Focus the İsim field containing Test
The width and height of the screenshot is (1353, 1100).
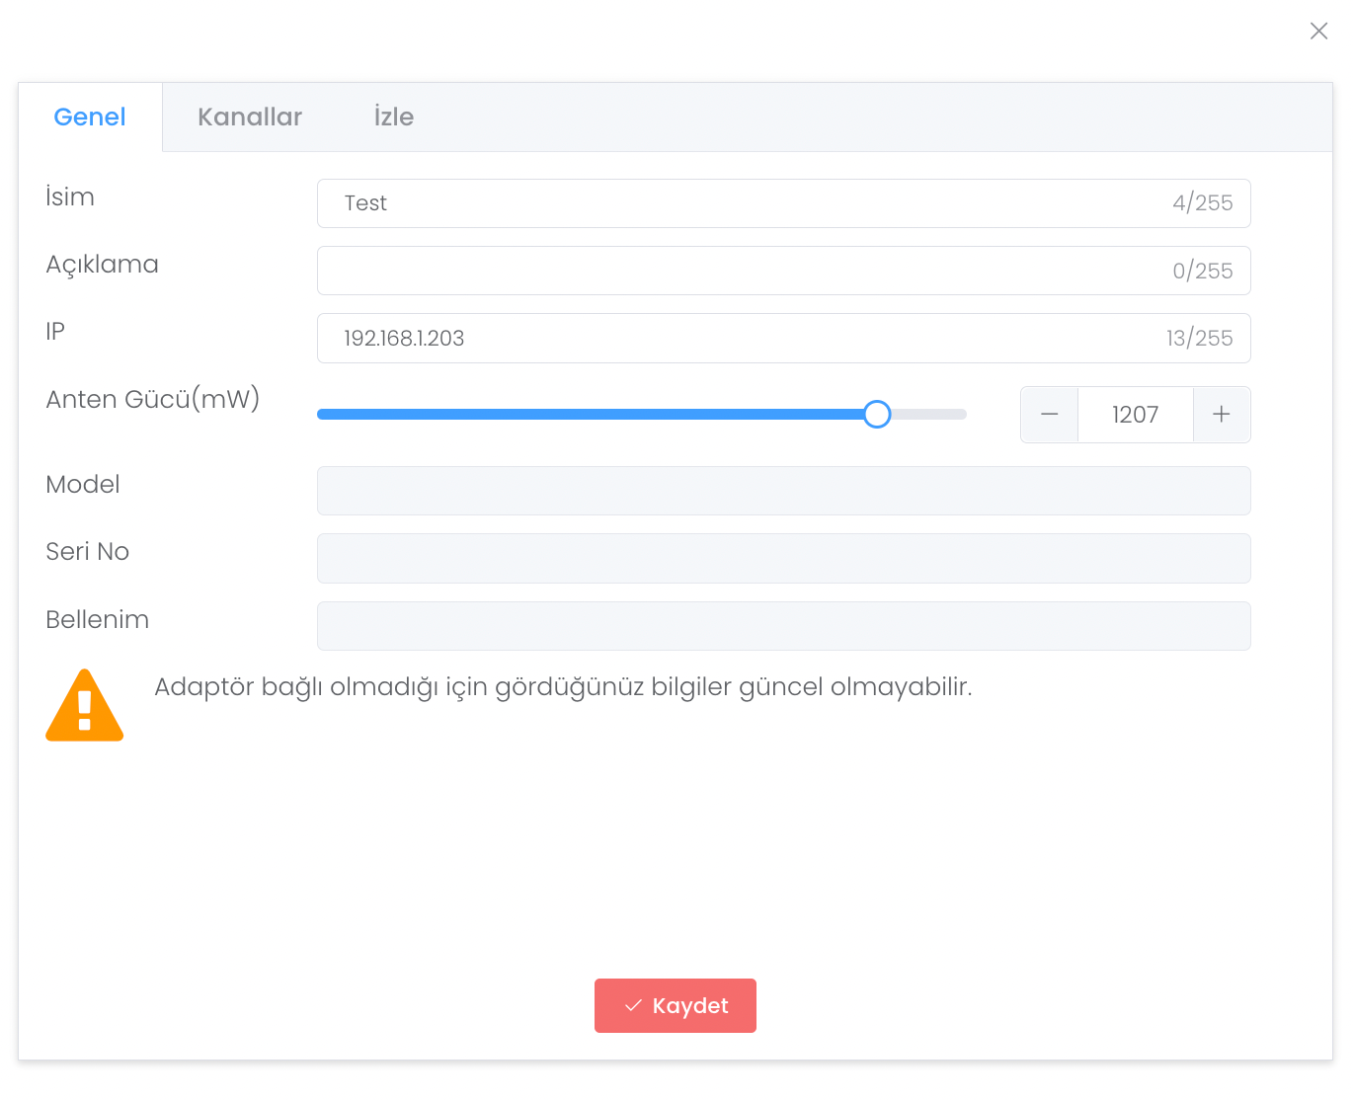pos(751,203)
